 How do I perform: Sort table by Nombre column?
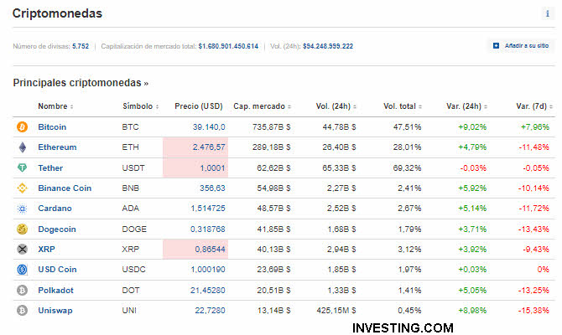tap(55, 106)
